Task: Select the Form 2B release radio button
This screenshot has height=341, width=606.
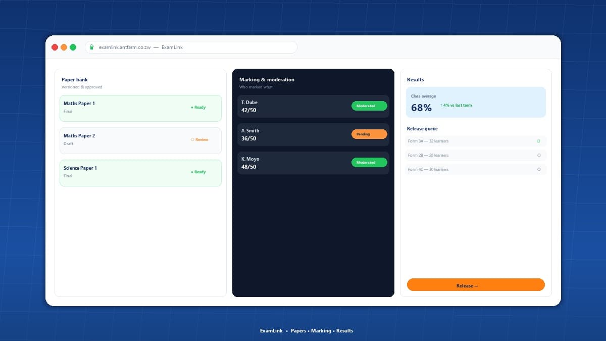Action: click(x=539, y=155)
